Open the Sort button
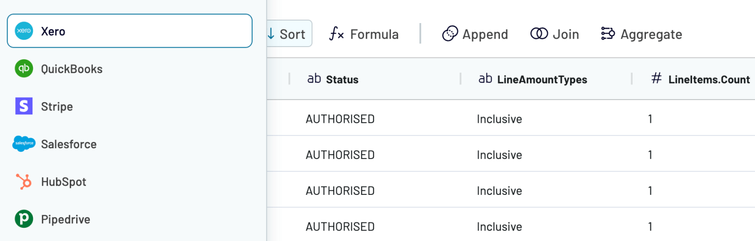755x241 pixels. [x=289, y=33]
